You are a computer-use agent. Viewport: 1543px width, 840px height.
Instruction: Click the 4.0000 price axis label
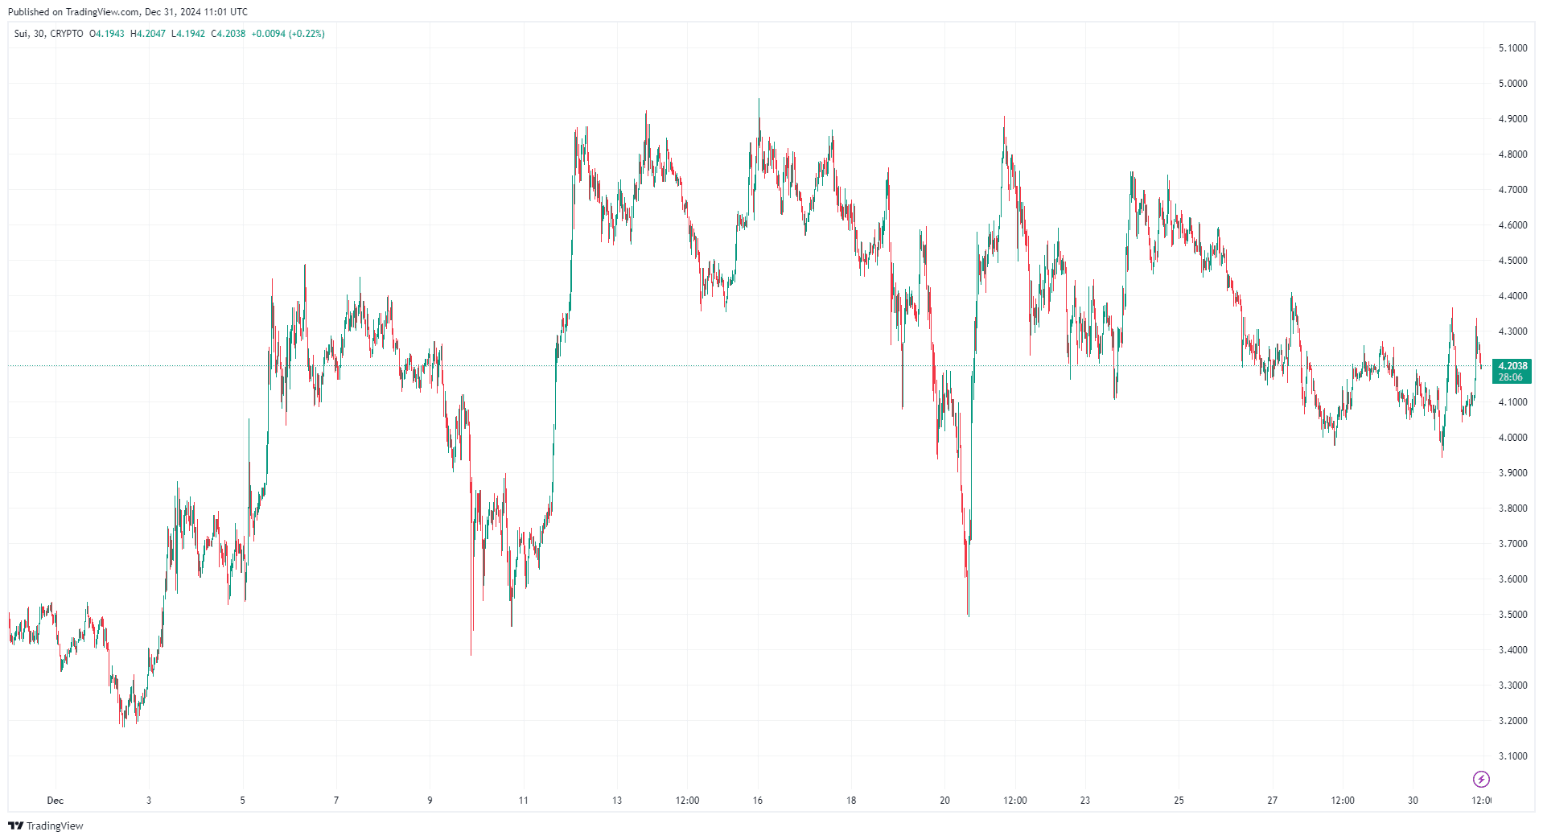tap(1512, 438)
